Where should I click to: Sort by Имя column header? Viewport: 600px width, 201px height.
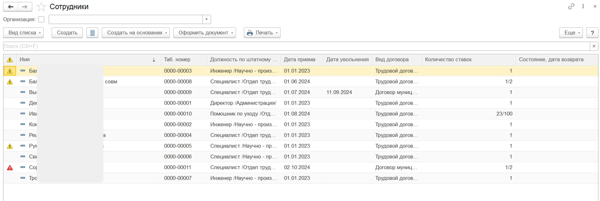point(88,60)
